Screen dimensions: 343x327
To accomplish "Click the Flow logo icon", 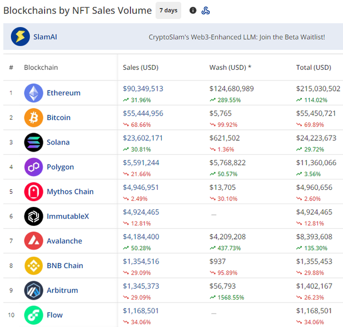I will 34,315.
